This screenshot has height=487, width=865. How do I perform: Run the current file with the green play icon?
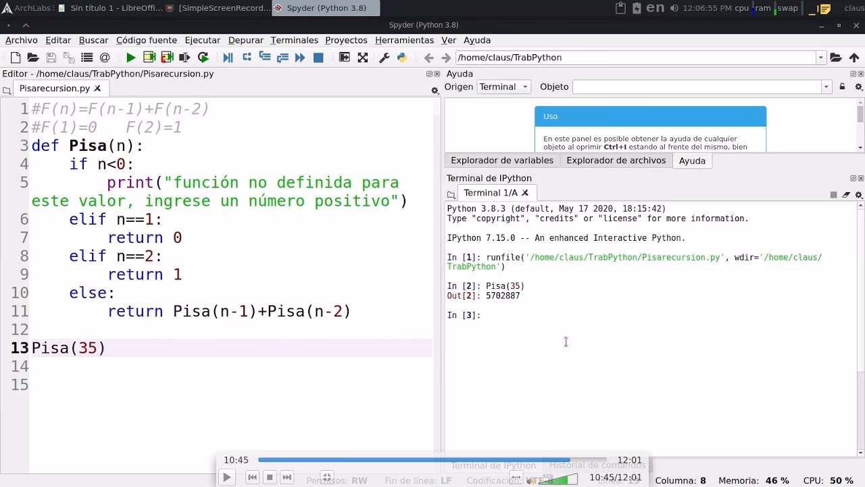[130, 57]
